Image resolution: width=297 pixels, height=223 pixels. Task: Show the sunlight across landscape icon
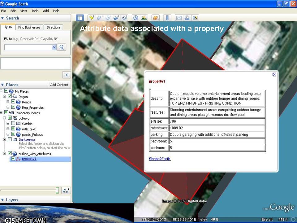coord(144,18)
